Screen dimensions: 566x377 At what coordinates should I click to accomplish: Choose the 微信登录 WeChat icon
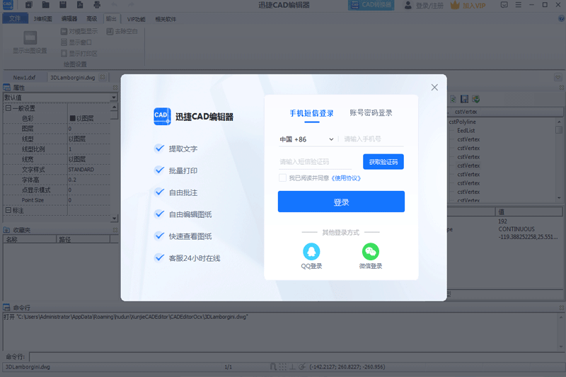pyautogui.click(x=370, y=252)
